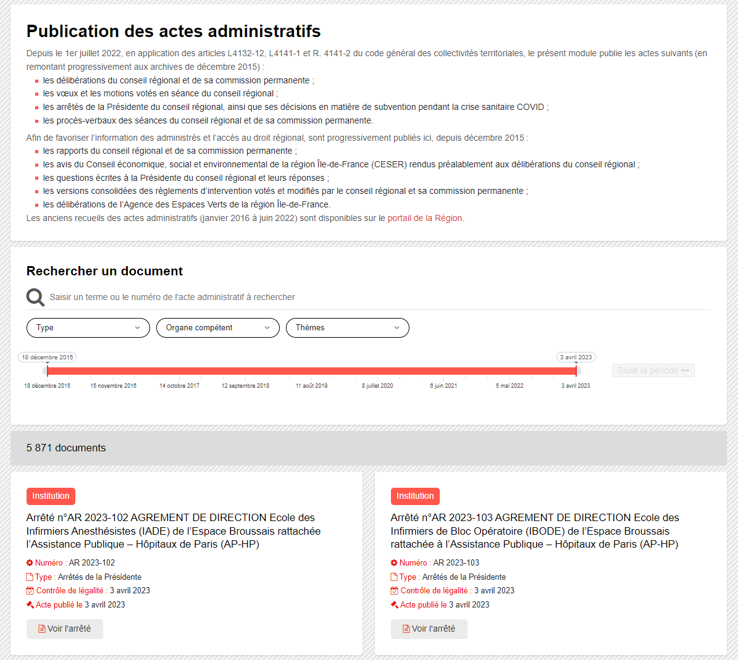
Task: Open the Type filter dropdown
Action: 88,328
